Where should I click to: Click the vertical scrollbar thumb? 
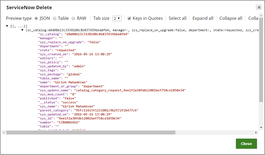[261, 60]
